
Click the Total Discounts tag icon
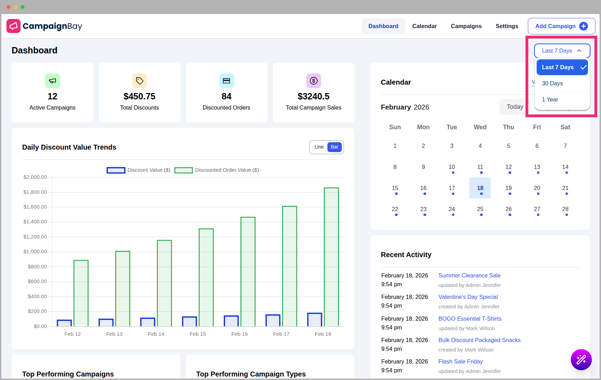[x=139, y=80]
